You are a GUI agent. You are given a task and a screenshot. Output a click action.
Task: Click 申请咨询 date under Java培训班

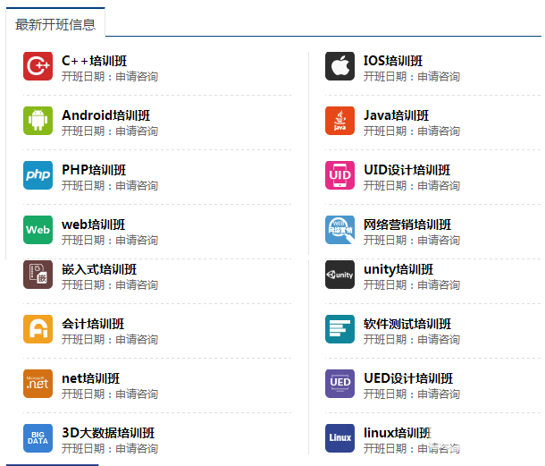click(439, 131)
